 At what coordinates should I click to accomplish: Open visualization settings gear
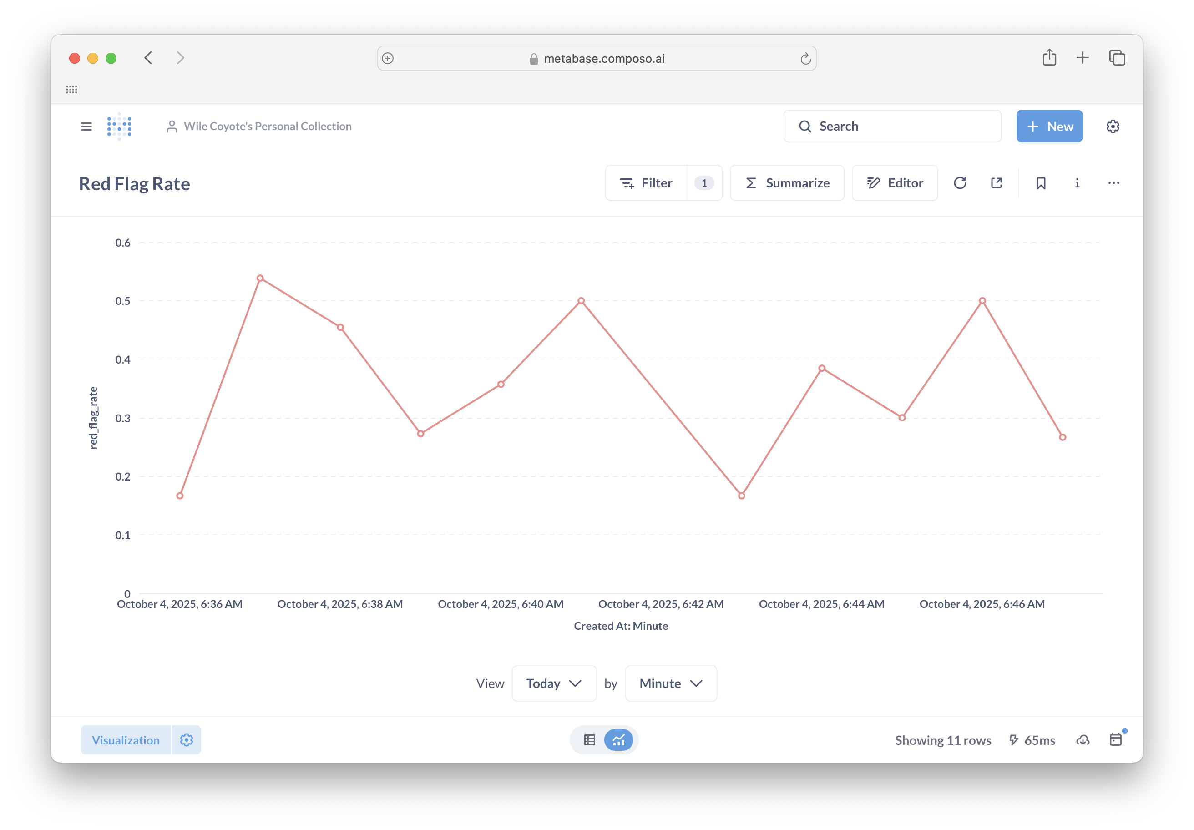[x=186, y=740]
